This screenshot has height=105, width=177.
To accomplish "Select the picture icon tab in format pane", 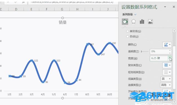I will [x=150, y=22].
